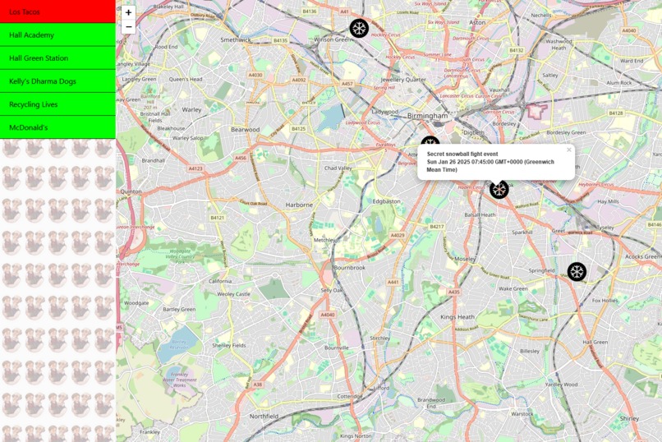Click the Moseley map label
Image resolution: width=662 pixels, height=442 pixels.
coord(464,259)
